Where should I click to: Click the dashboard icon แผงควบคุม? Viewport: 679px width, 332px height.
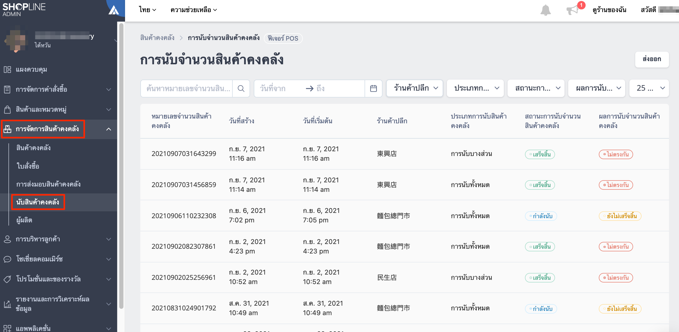click(7, 70)
